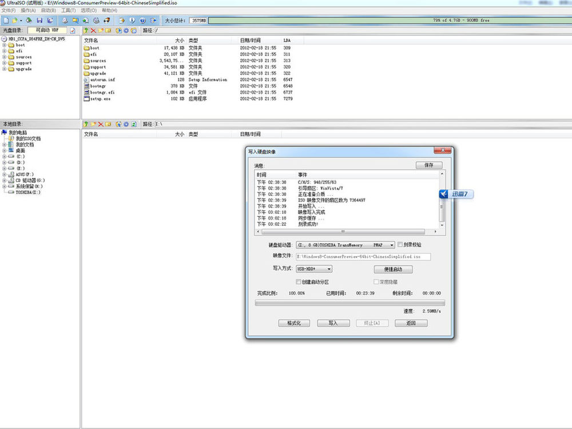572x429 pixels.
Task: Click the Open CD/DVD disc icon in the main toolbar
Action: coord(29,21)
